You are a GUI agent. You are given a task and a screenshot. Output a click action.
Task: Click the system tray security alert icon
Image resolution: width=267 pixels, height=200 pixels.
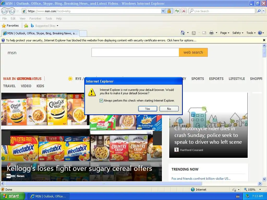[x=248, y=196]
